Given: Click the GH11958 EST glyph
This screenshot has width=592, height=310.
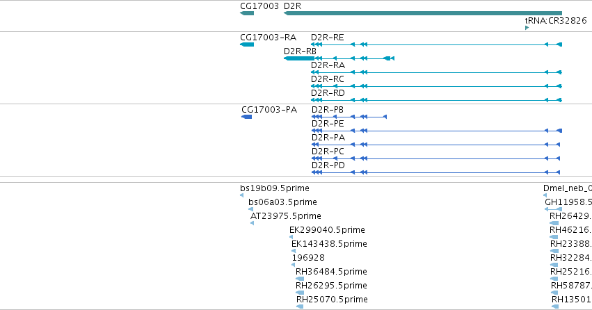Looking at the screenshot, I should coord(554,209).
